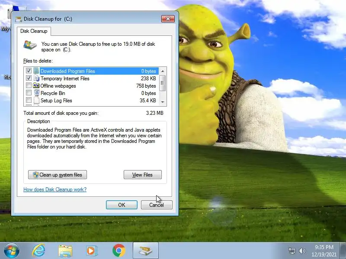Click the file list scroll-up arrow
Image resolution: width=346 pixels, height=259 pixels.
pyautogui.click(x=163, y=71)
